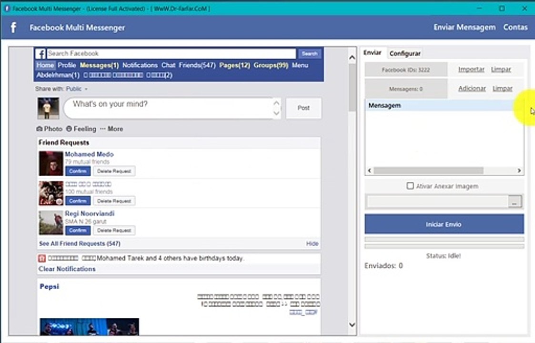This screenshot has height=343, width=535.
Task: Click message list scroll left arrow
Action: click(370, 170)
